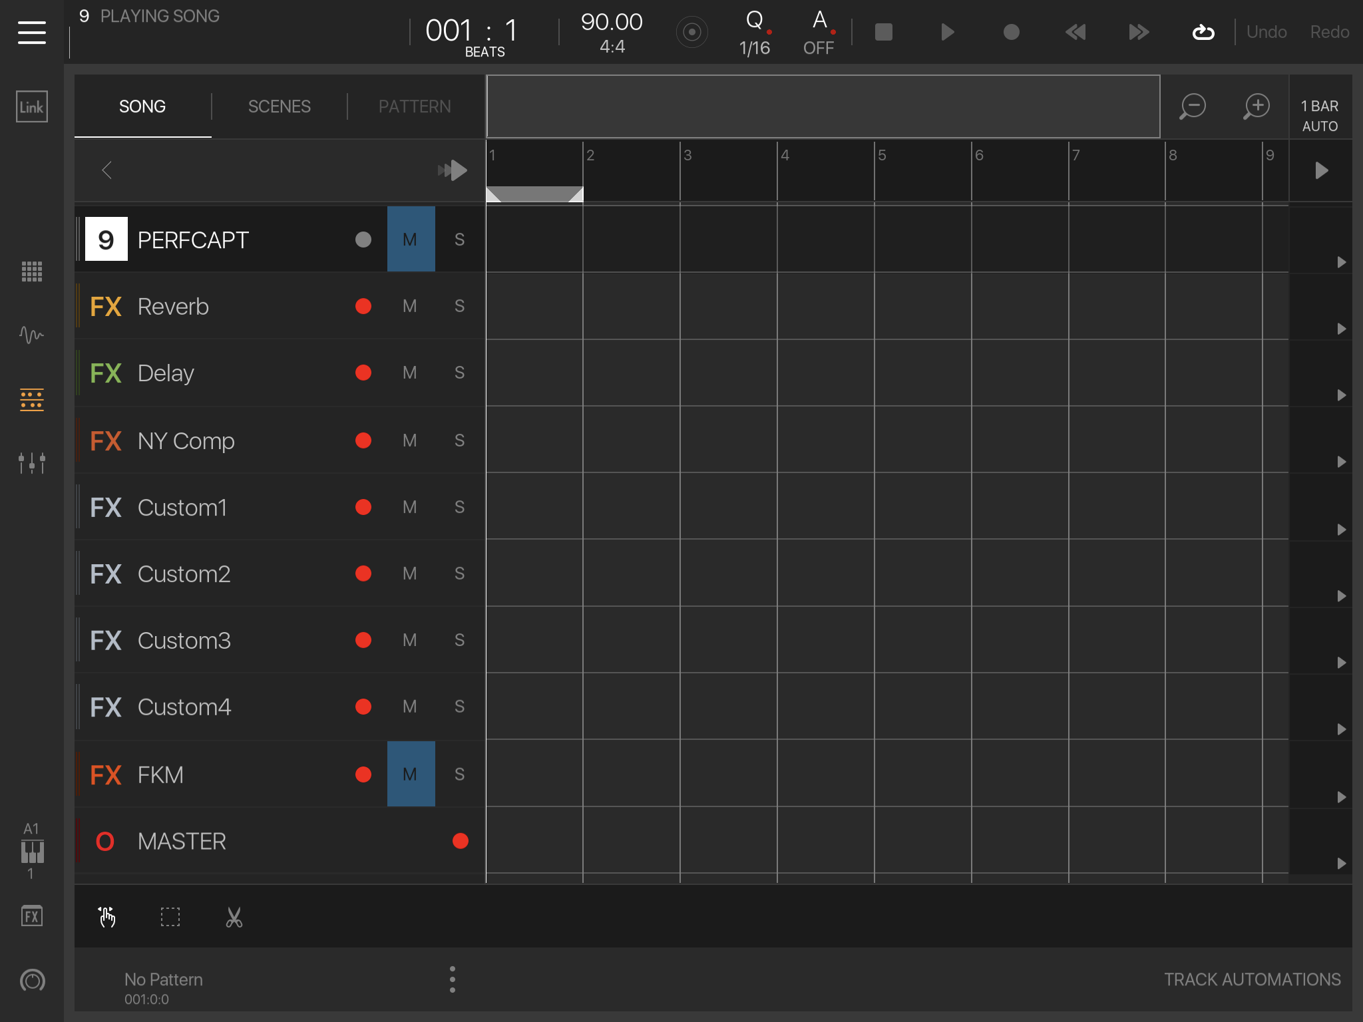The height and width of the screenshot is (1022, 1363).
Task: Open the hamburger main menu
Action: (x=32, y=32)
